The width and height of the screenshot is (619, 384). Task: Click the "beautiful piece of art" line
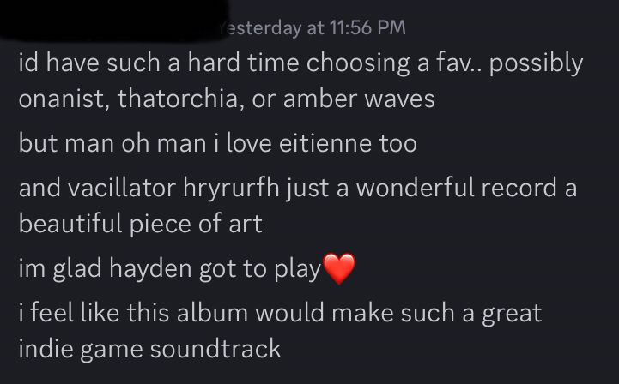coord(141,224)
